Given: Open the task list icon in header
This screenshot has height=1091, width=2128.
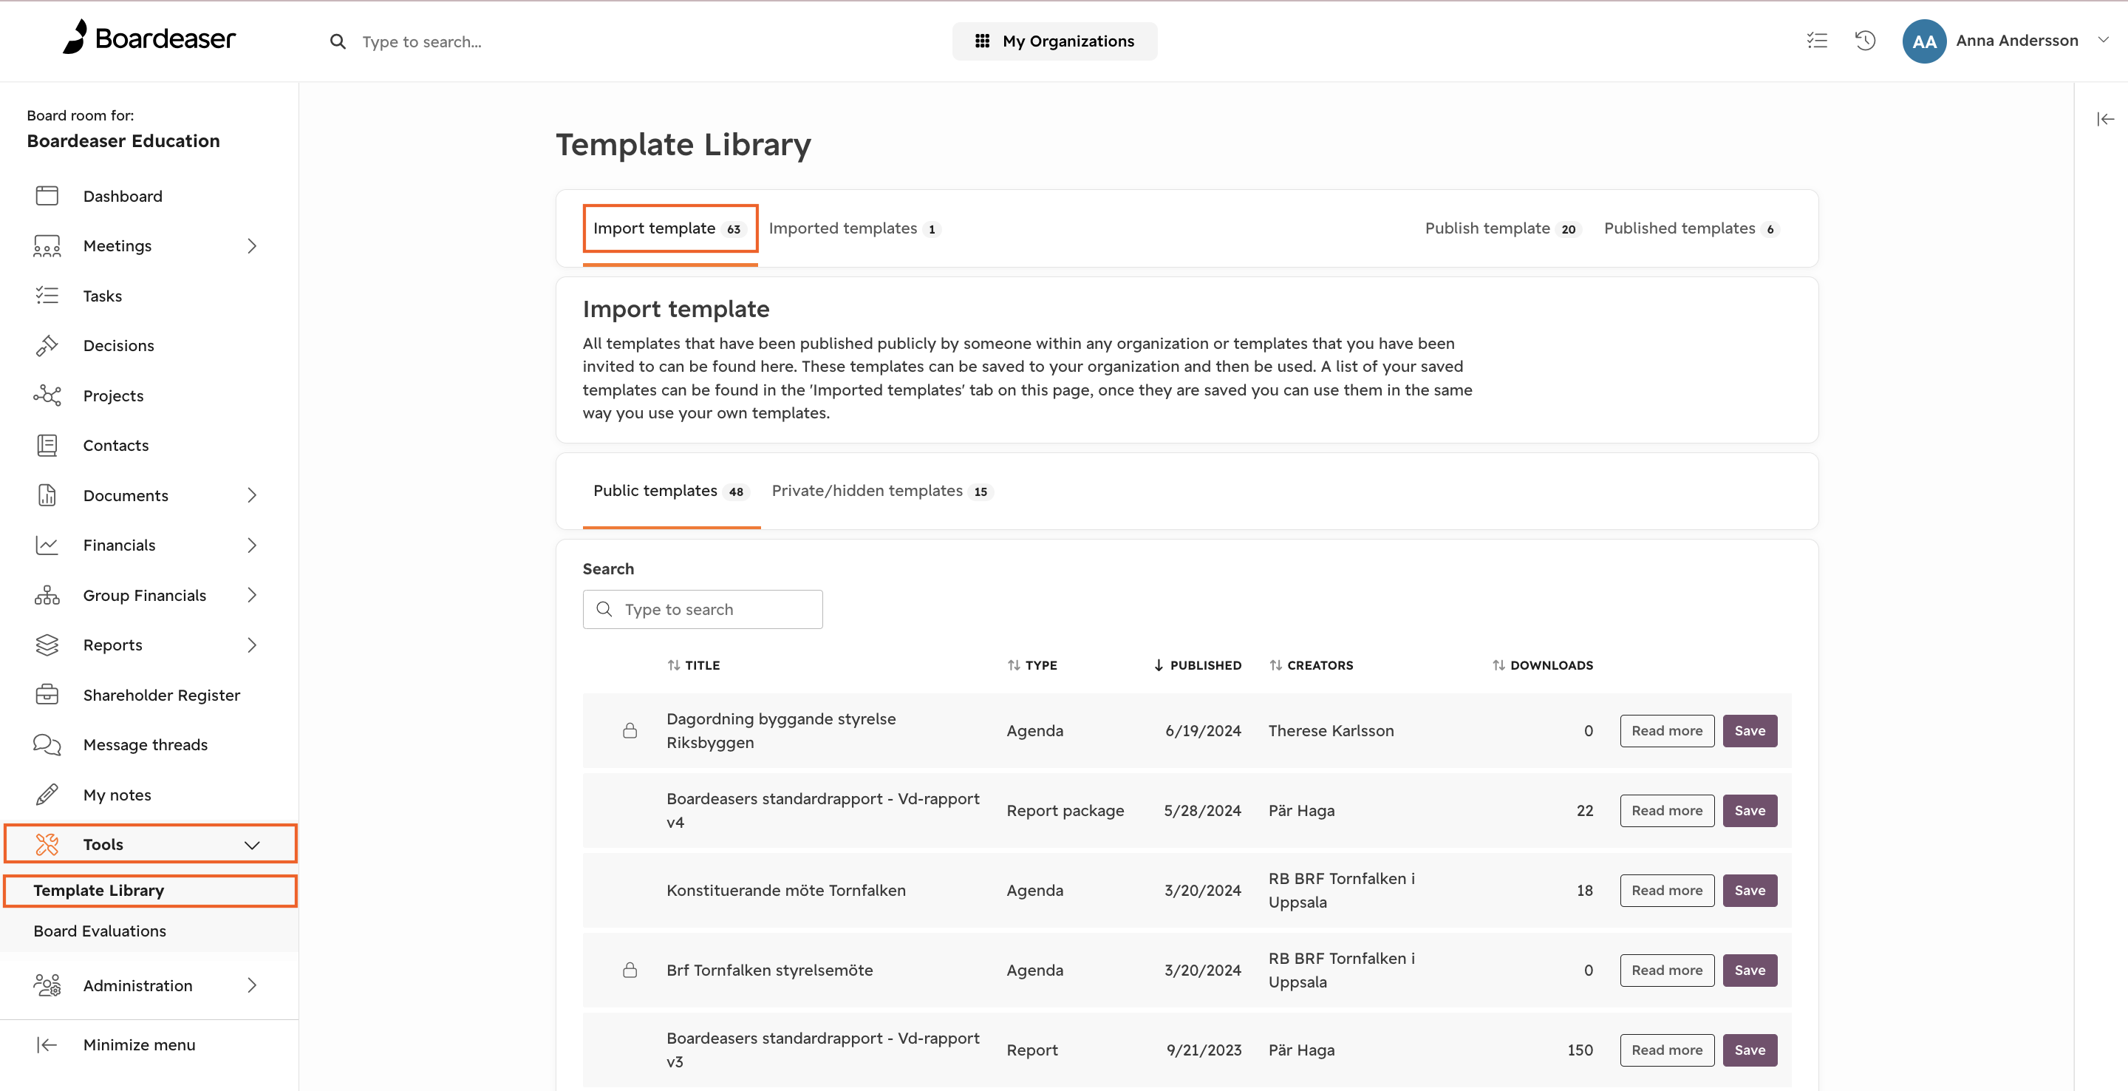Looking at the screenshot, I should coord(1817,41).
